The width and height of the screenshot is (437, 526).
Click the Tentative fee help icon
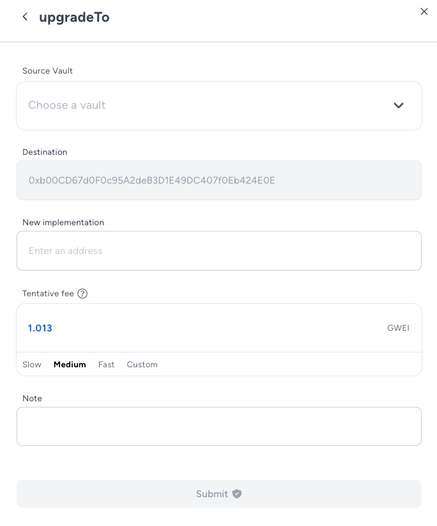tap(82, 294)
